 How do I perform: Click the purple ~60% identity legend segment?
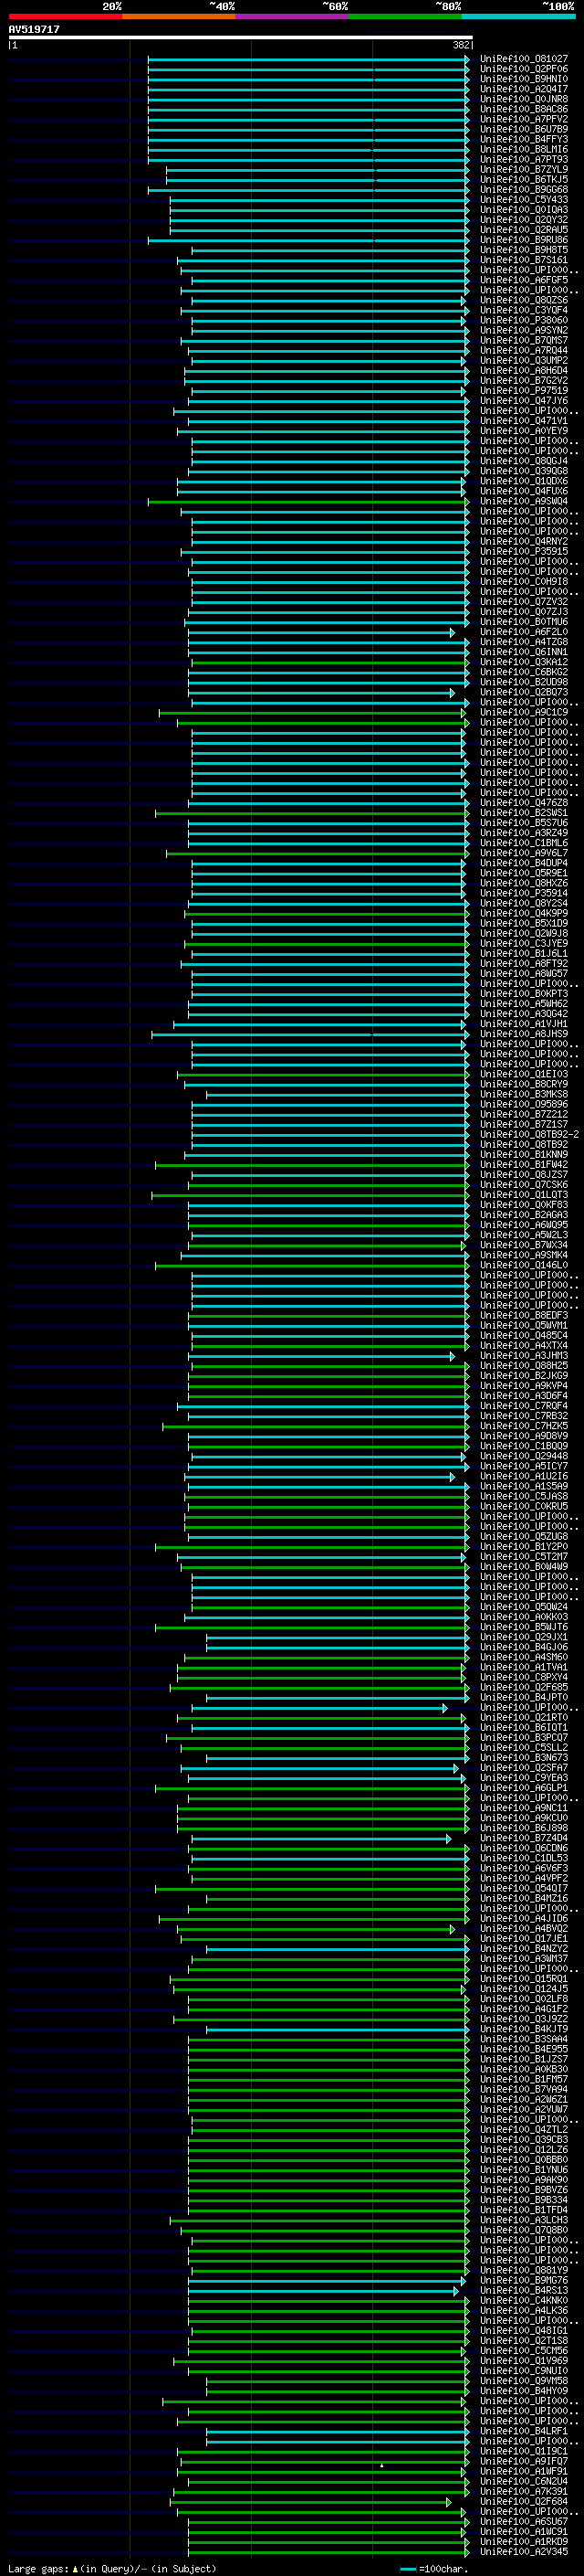pos(293,17)
